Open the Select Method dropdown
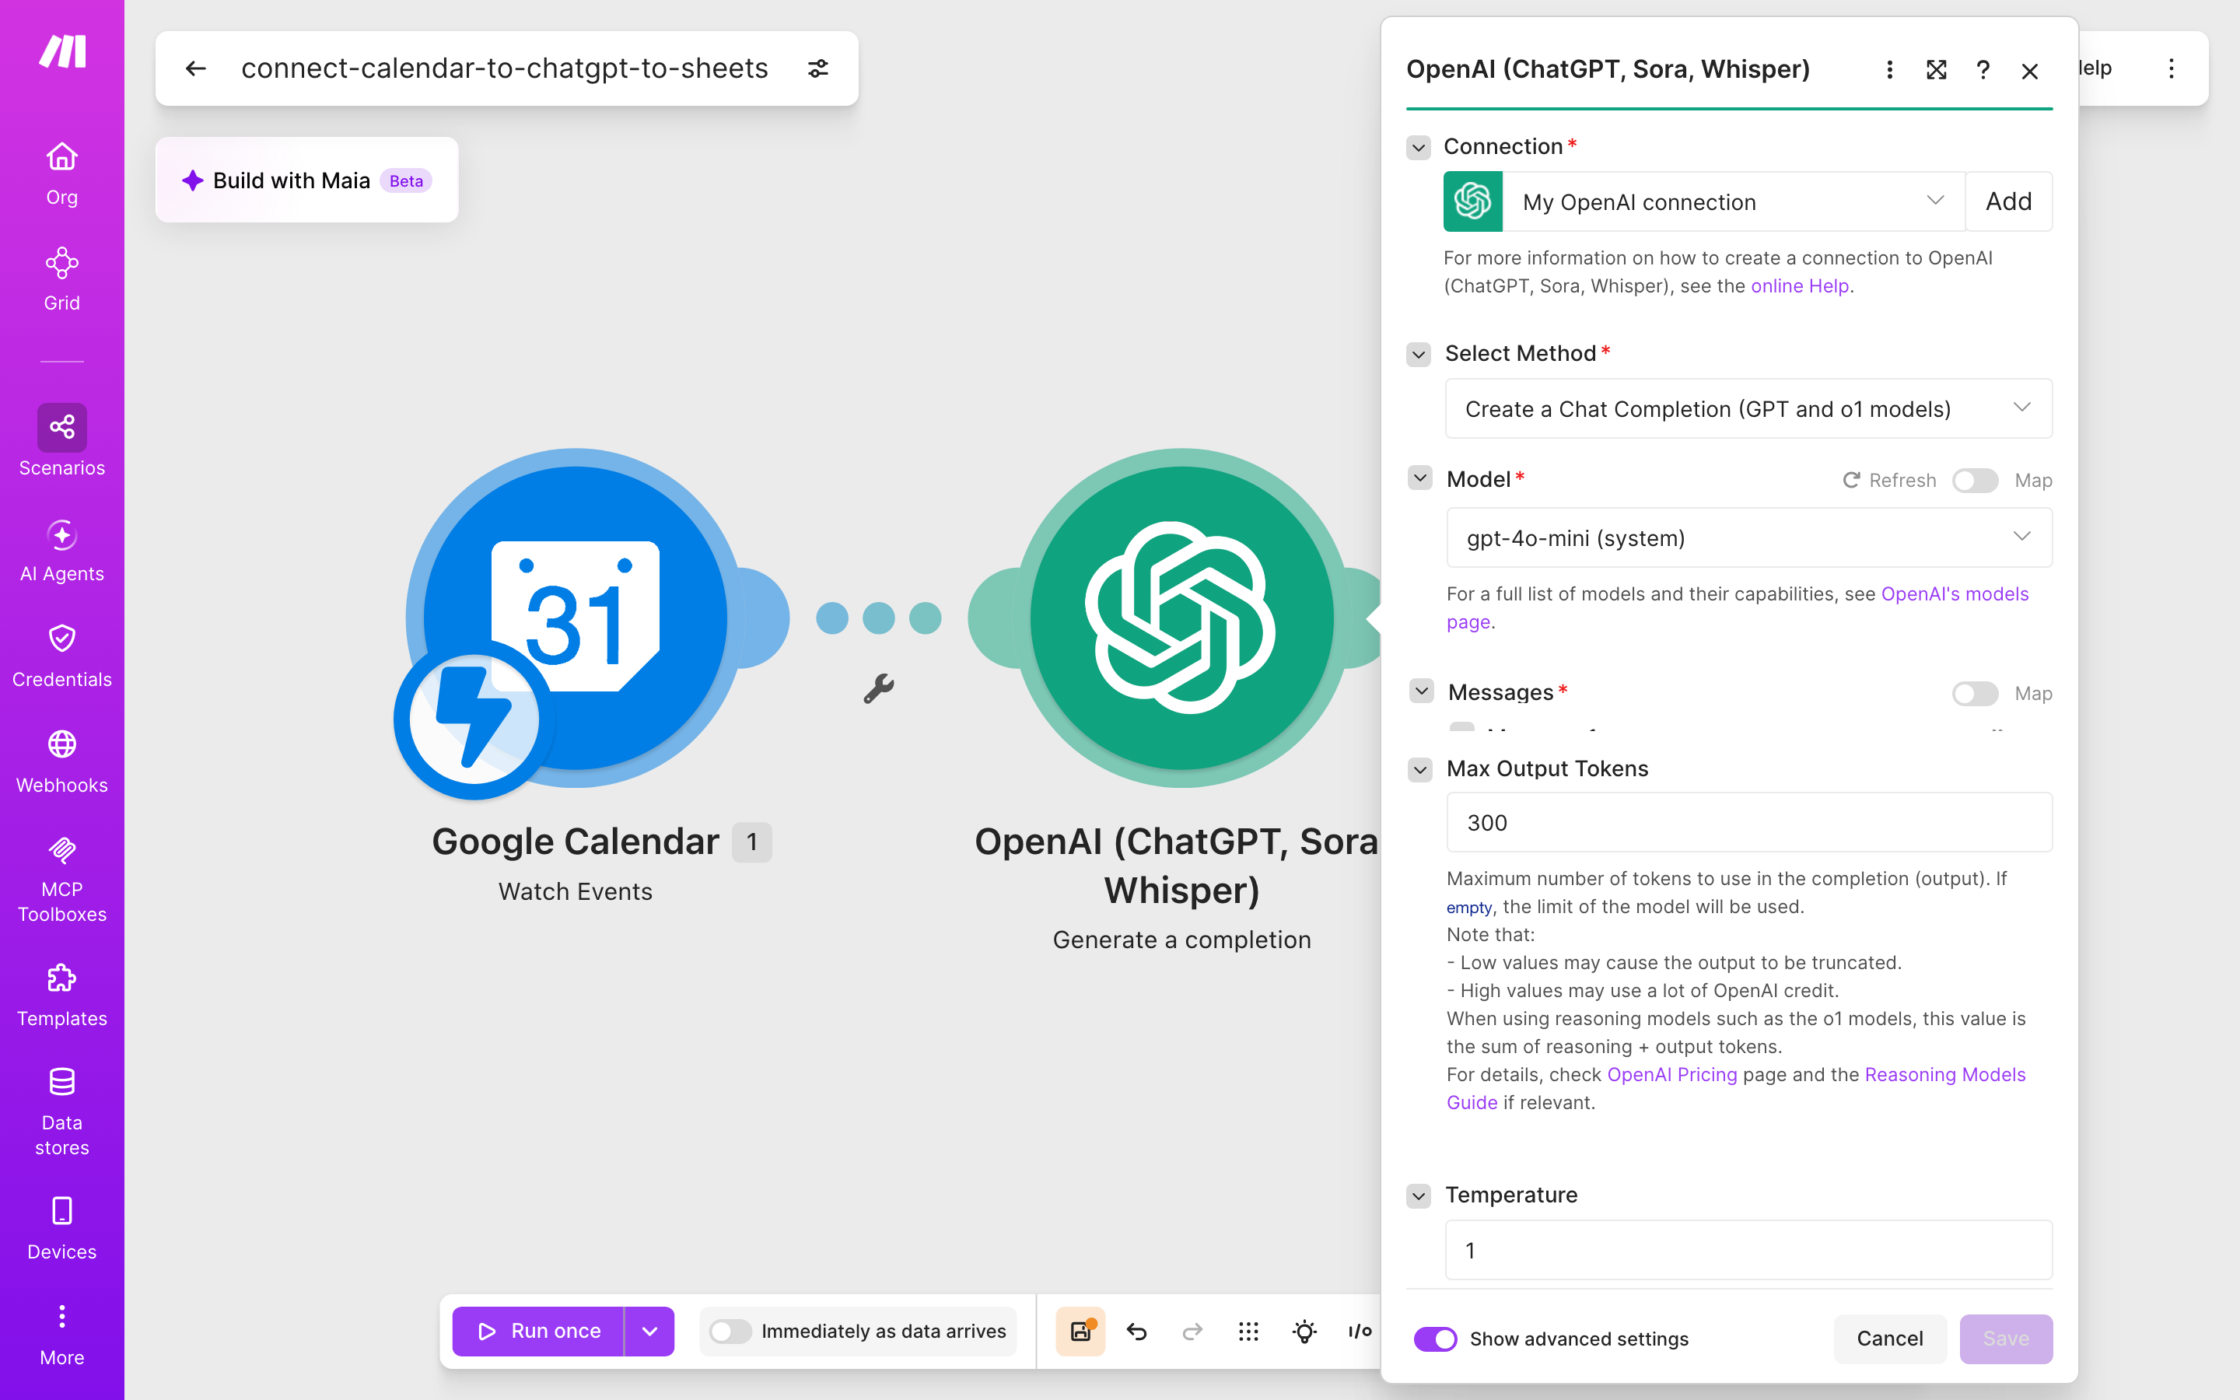The width and height of the screenshot is (2240, 1400). (1748, 408)
